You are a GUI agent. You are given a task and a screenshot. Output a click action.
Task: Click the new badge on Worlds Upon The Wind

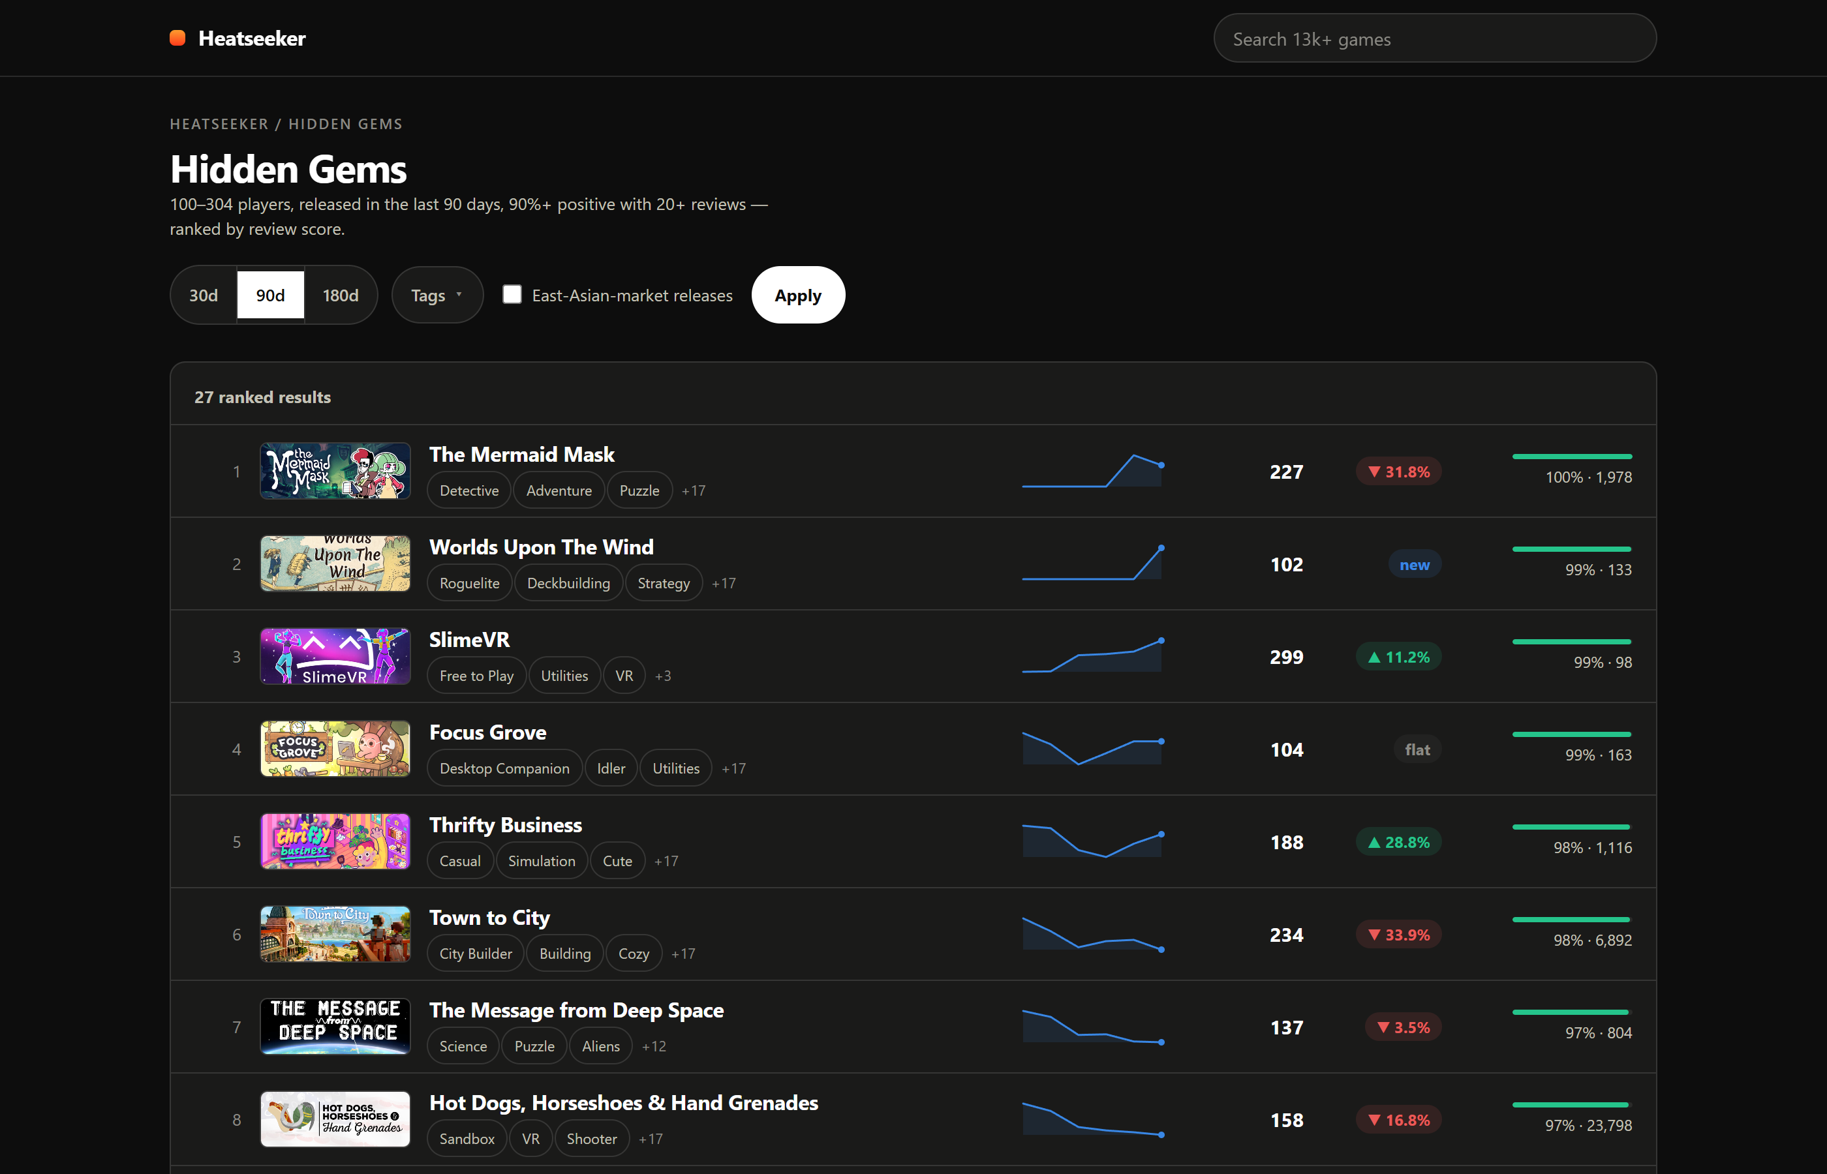point(1415,565)
